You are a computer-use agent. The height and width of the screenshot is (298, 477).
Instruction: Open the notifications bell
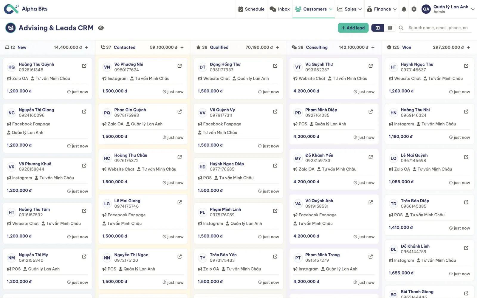click(404, 9)
